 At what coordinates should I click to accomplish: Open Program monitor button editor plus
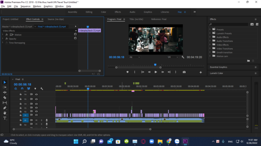coord(200,72)
